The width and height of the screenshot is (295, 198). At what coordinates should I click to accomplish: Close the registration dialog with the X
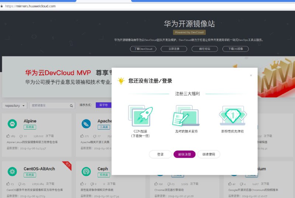point(251,75)
